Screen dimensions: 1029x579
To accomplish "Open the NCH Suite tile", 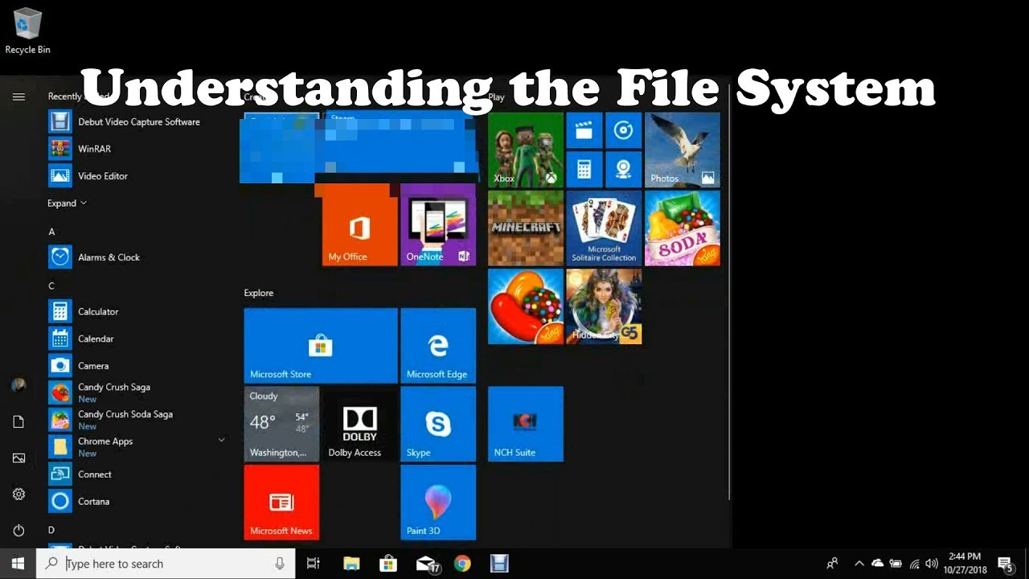I will pyautogui.click(x=526, y=424).
